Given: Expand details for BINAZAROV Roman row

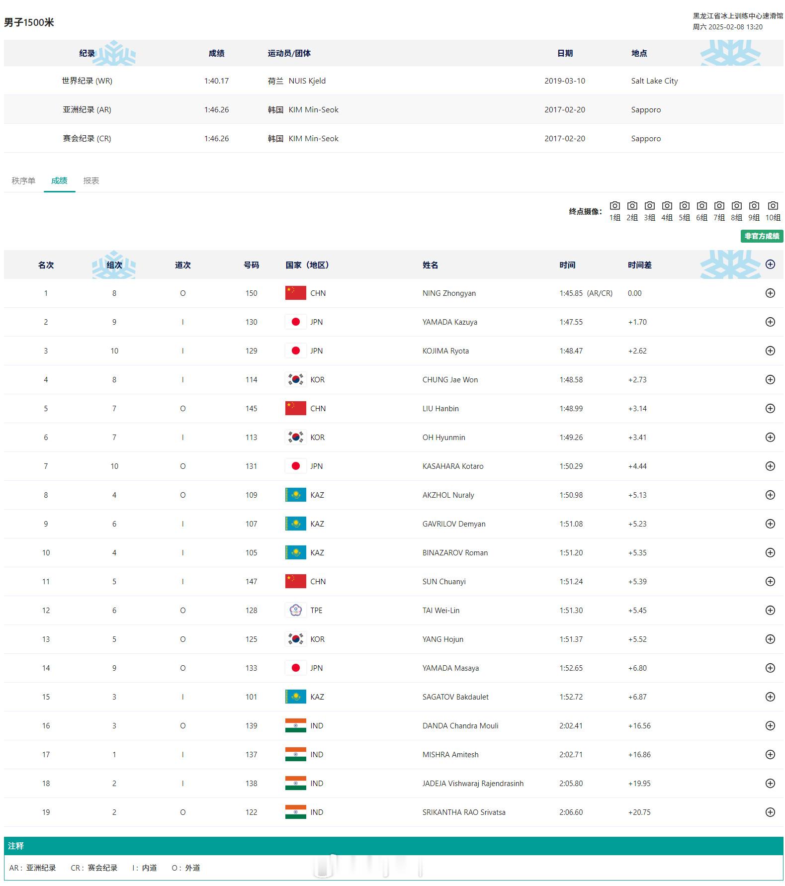Looking at the screenshot, I should [770, 553].
